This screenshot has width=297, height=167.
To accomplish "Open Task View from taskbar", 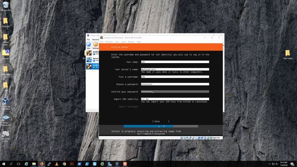I will pos(19,164).
